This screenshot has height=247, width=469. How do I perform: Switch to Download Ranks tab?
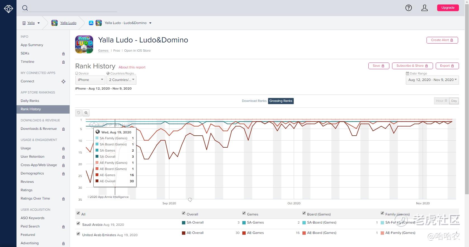coord(254,101)
